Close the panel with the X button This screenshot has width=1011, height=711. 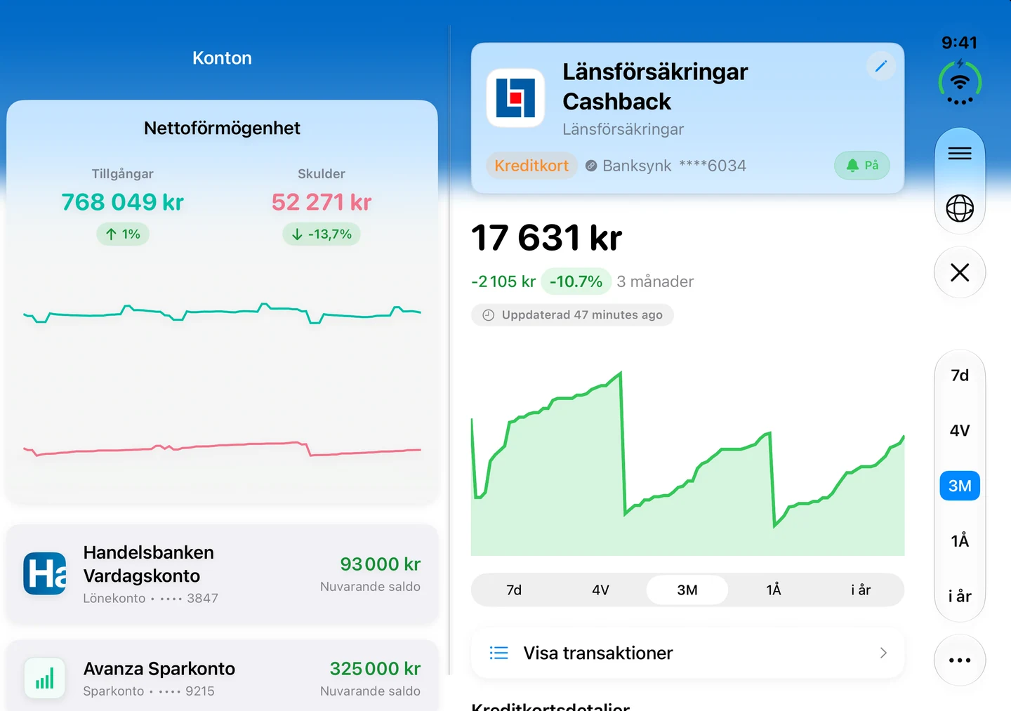[960, 272]
